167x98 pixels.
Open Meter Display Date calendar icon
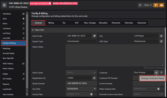point(158,89)
